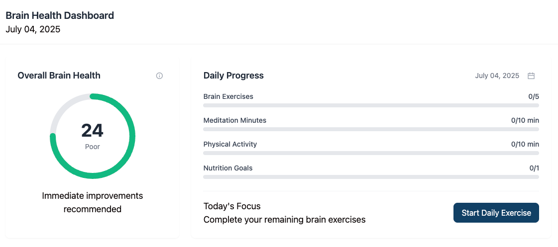
Task: Click the score number 24
Action: (x=92, y=130)
